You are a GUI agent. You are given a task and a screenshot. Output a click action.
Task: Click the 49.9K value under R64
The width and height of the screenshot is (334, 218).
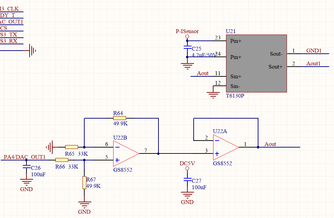121,123
